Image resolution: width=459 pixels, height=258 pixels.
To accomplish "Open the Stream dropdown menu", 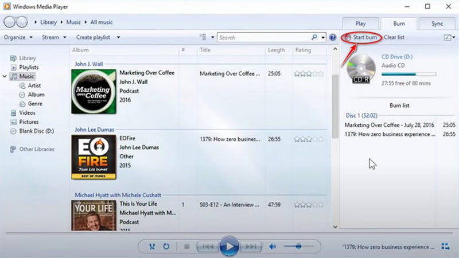I will (54, 37).
